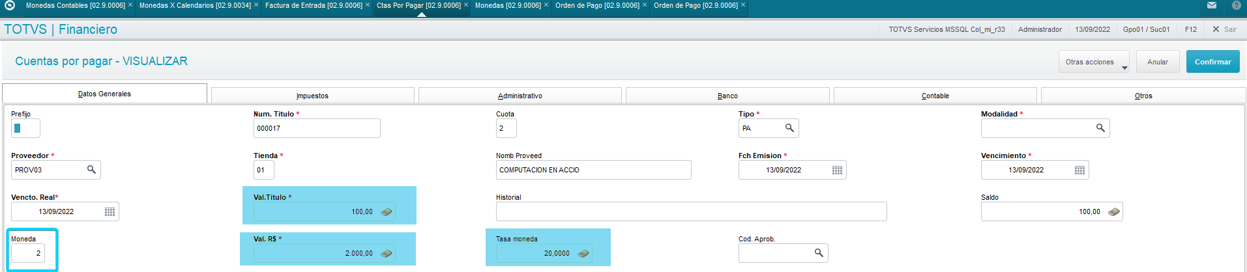Click the Administrador user label
Screen dimensions: 1247x272
1040,29
